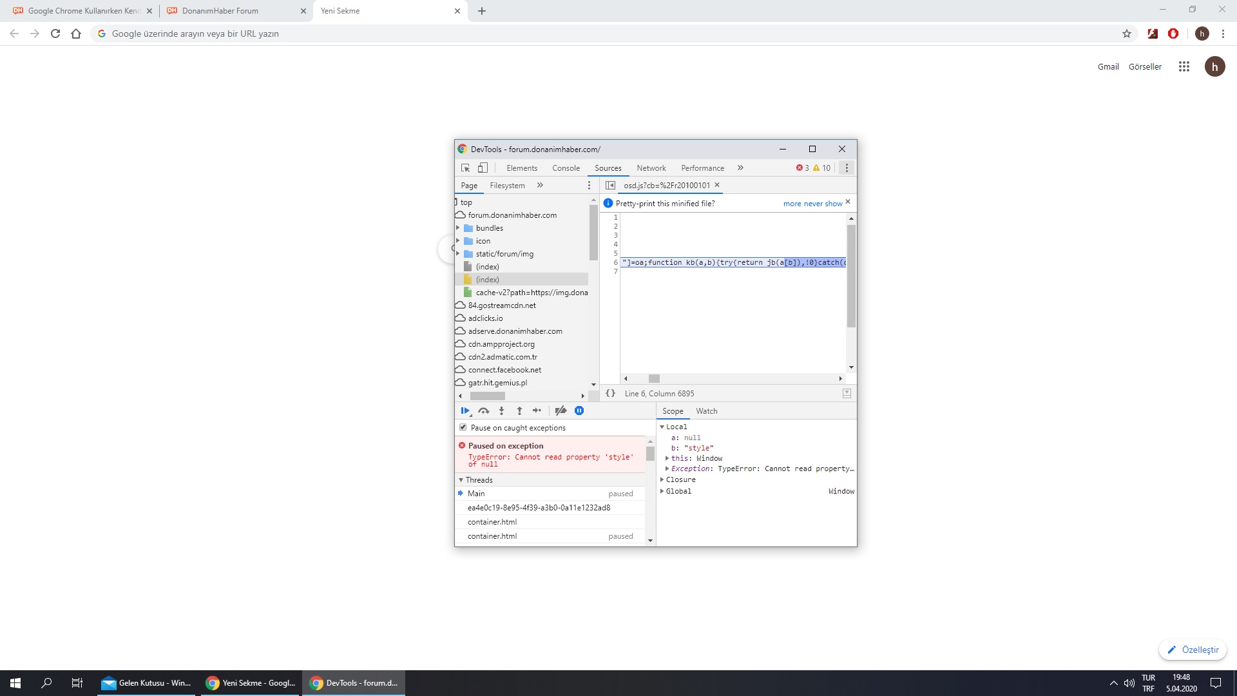Viewport: 1237px width, 696px height.
Task: Toggle the device toolbar icon
Action: [x=483, y=168]
